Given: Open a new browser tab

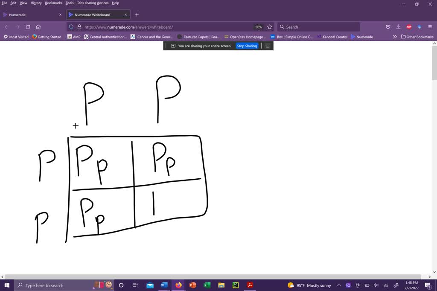Looking at the screenshot, I should pos(137,15).
